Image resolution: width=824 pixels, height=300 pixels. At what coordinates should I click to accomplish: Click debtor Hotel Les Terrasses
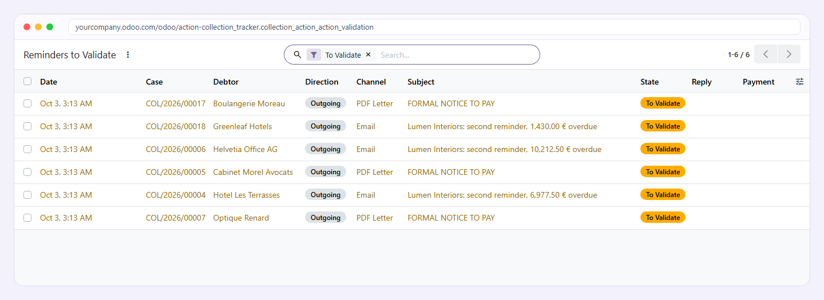pos(247,195)
